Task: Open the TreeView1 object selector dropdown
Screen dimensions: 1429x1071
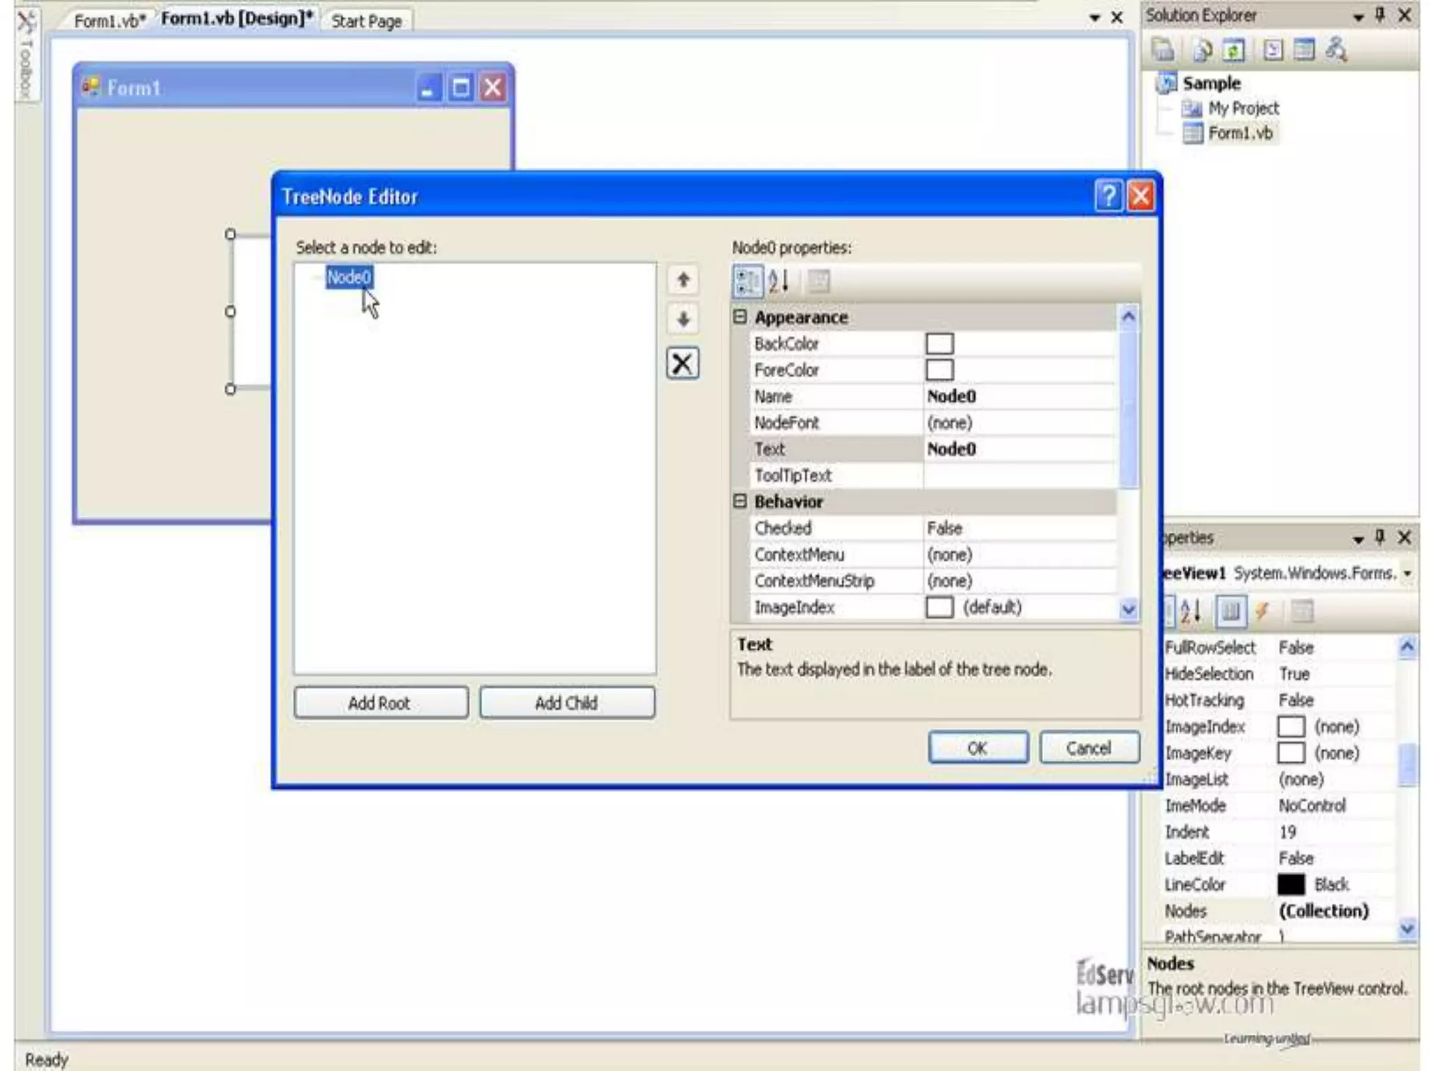Action: [1407, 573]
